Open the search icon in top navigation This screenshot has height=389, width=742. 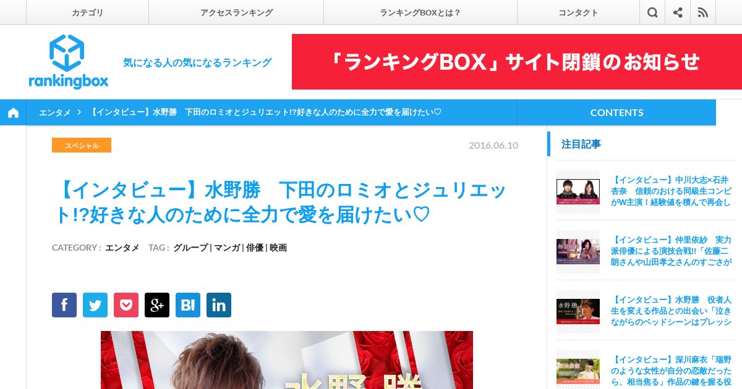pyautogui.click(x=652, y=12)
